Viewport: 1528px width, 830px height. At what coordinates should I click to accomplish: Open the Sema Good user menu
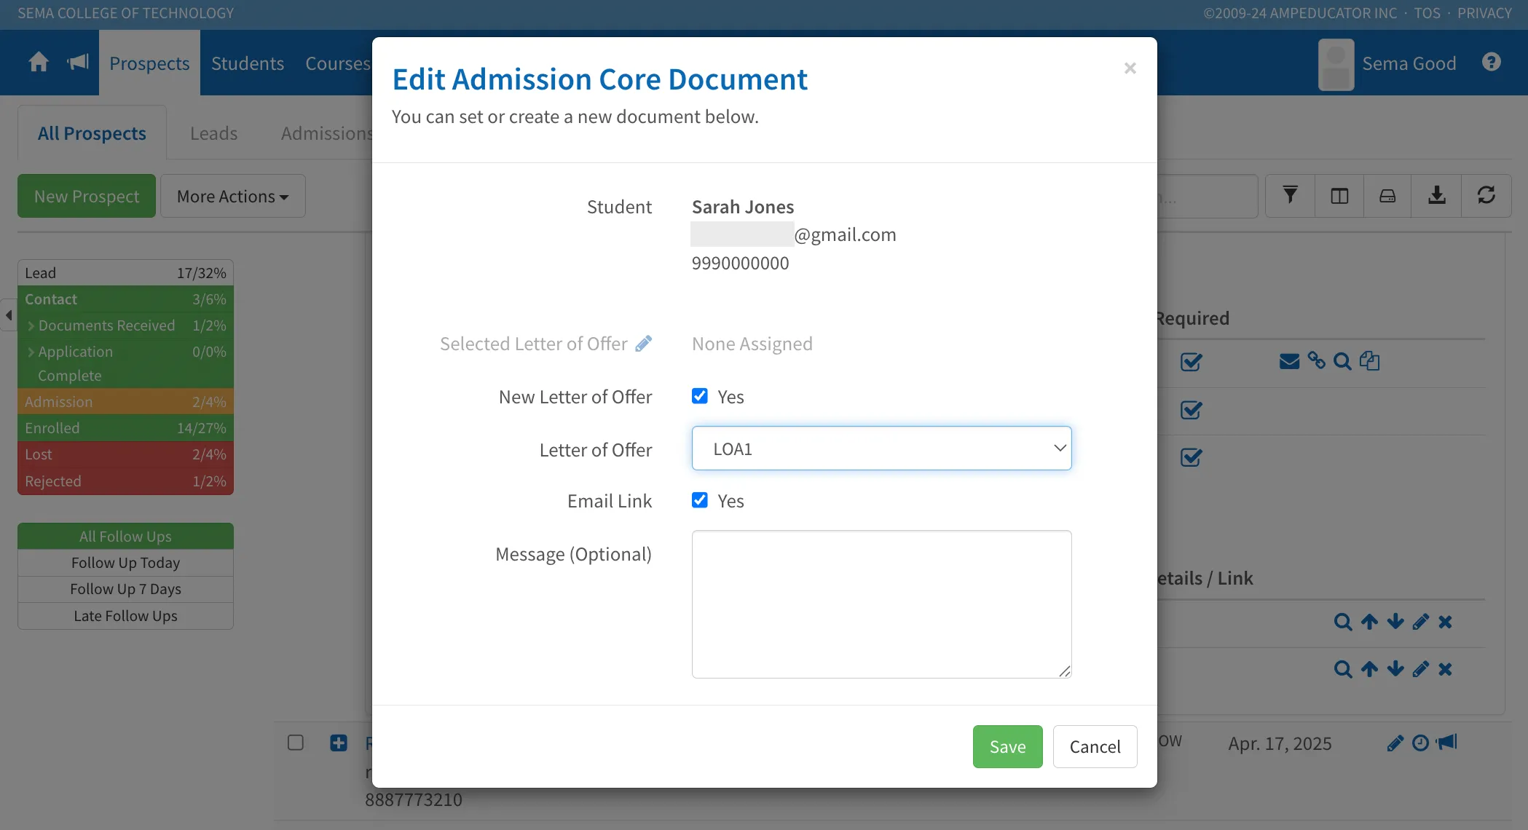(x=1387, y=64)
